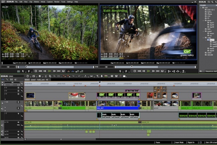Open the Sequence marker tab
Screen dimensions: 217x145
point(211,71)
